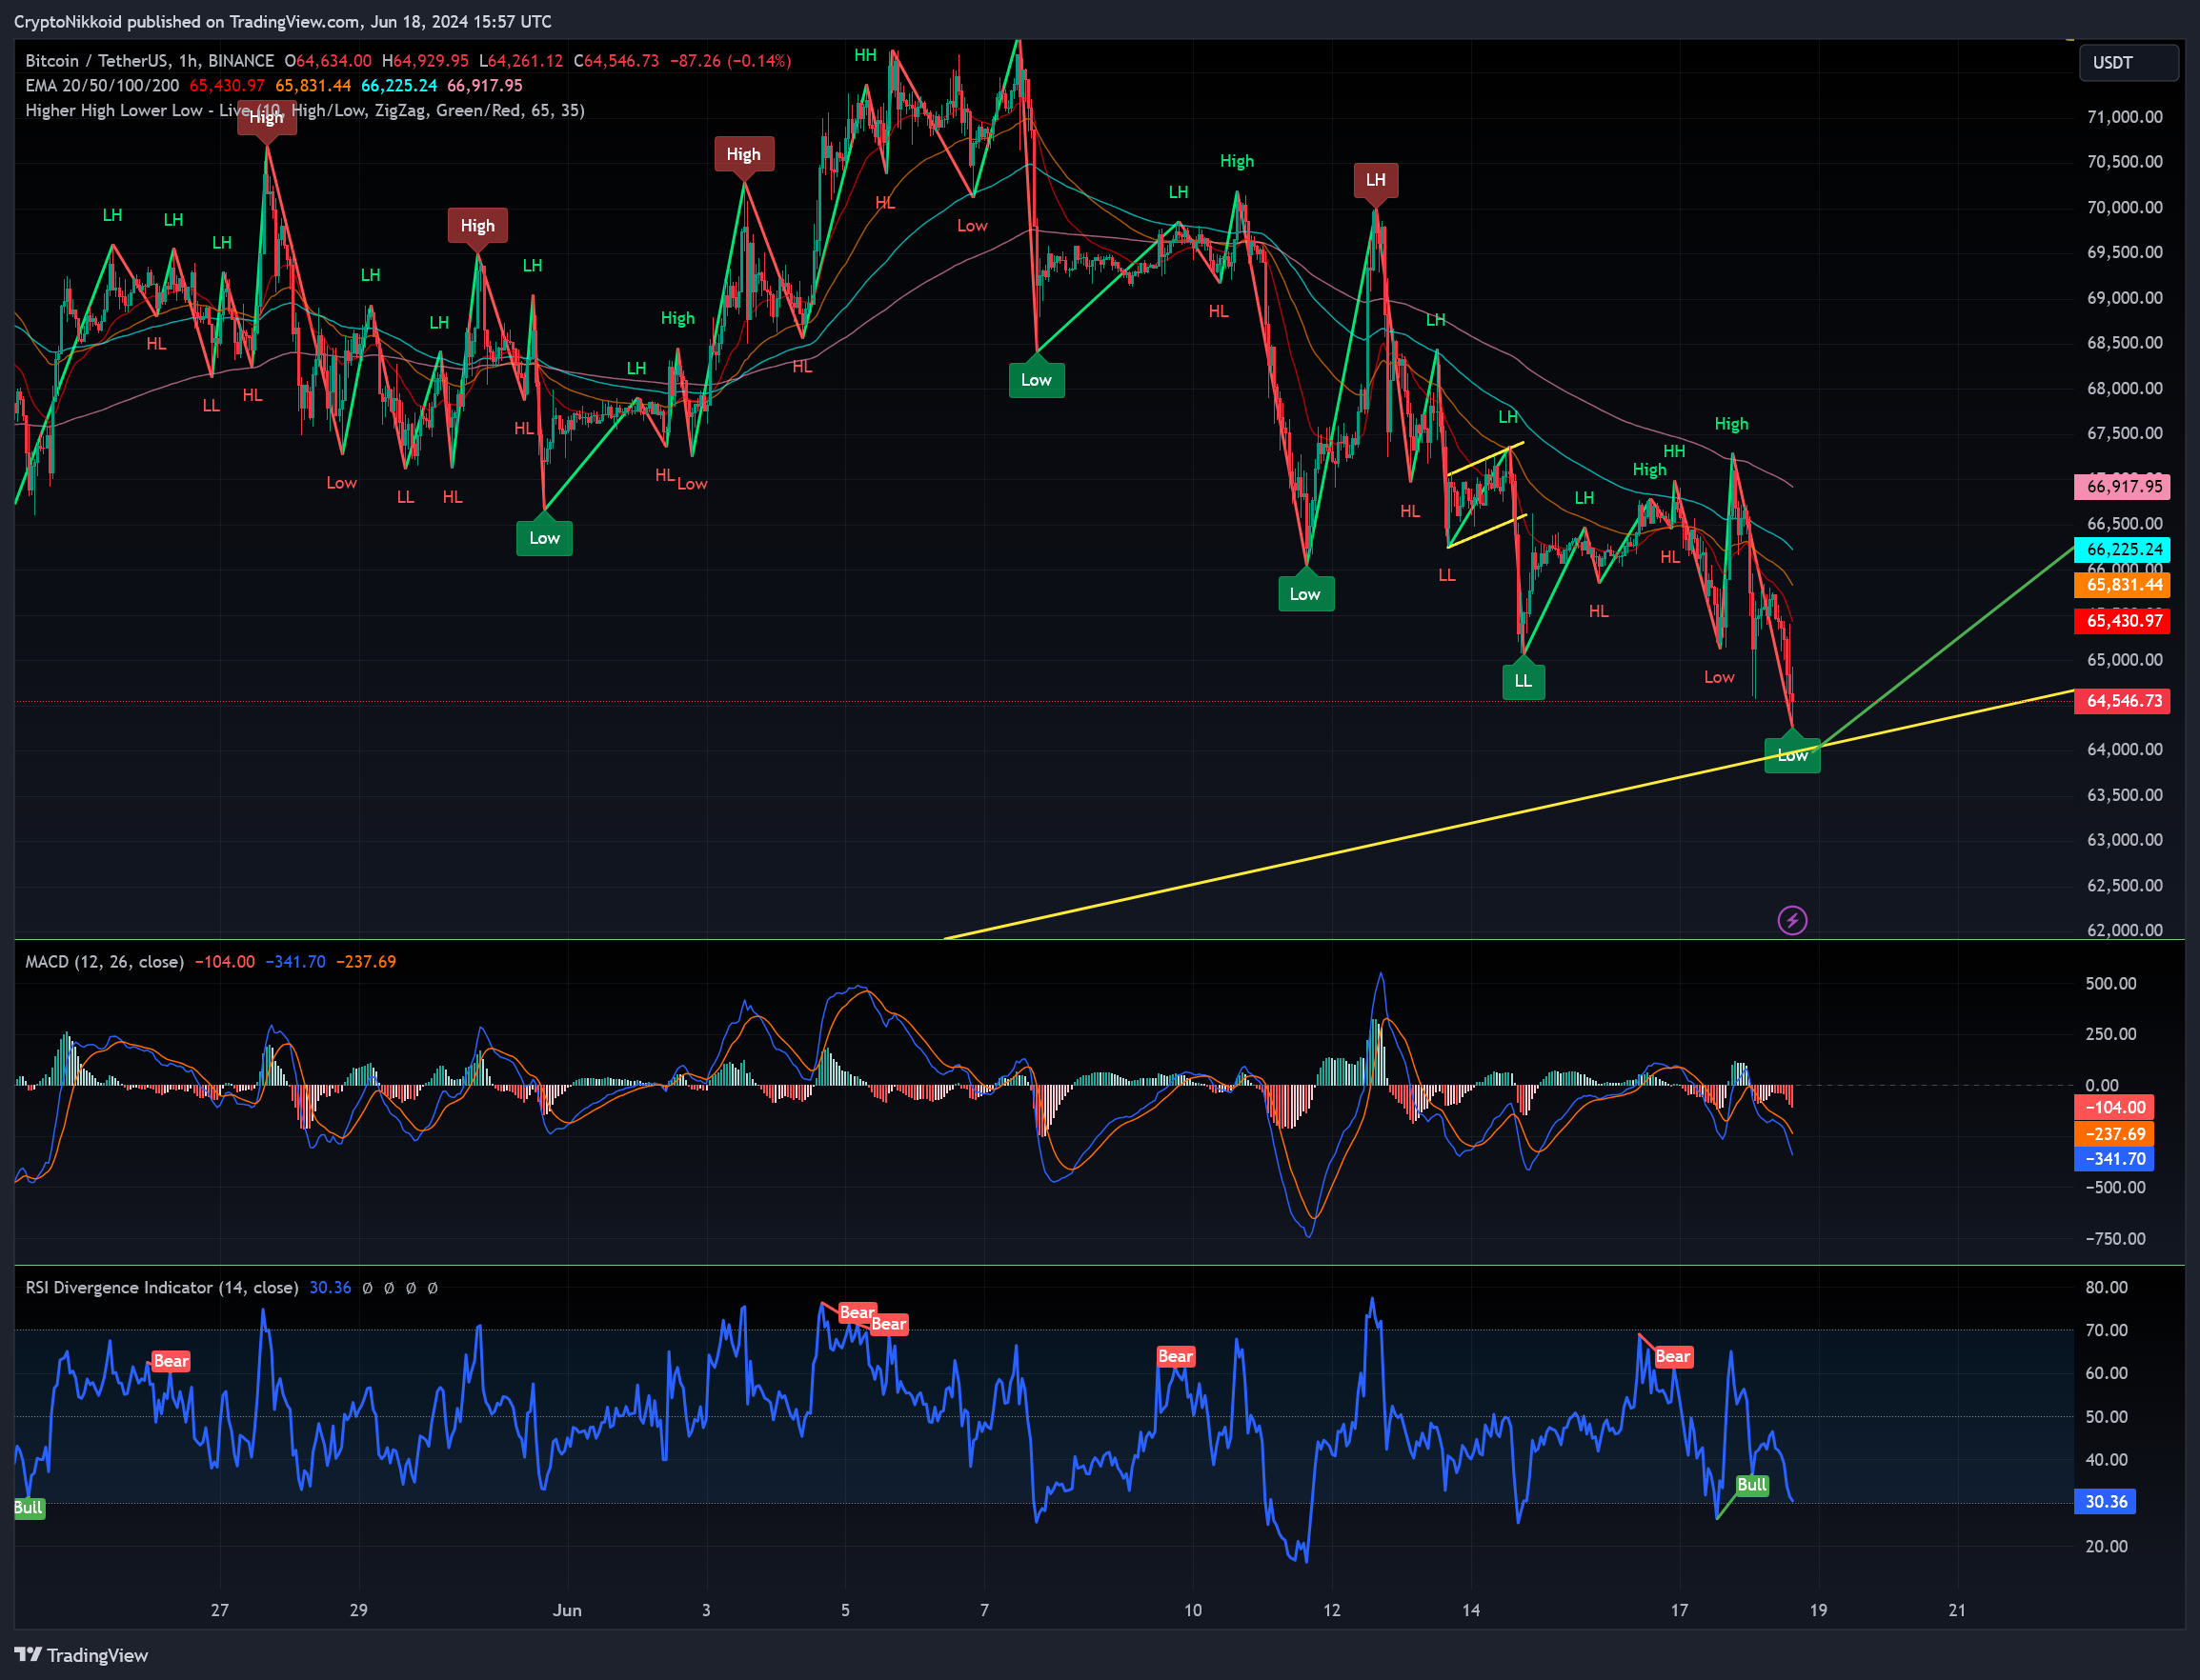Click the CryptoNikkoid published header text
Image resolution: width=2200 pixels, height=1680 pixels.
point(282,21)
